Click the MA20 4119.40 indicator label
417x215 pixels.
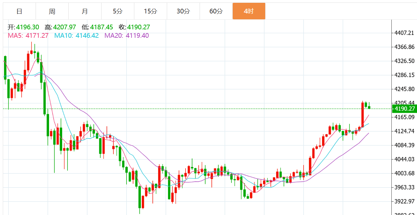127,36
